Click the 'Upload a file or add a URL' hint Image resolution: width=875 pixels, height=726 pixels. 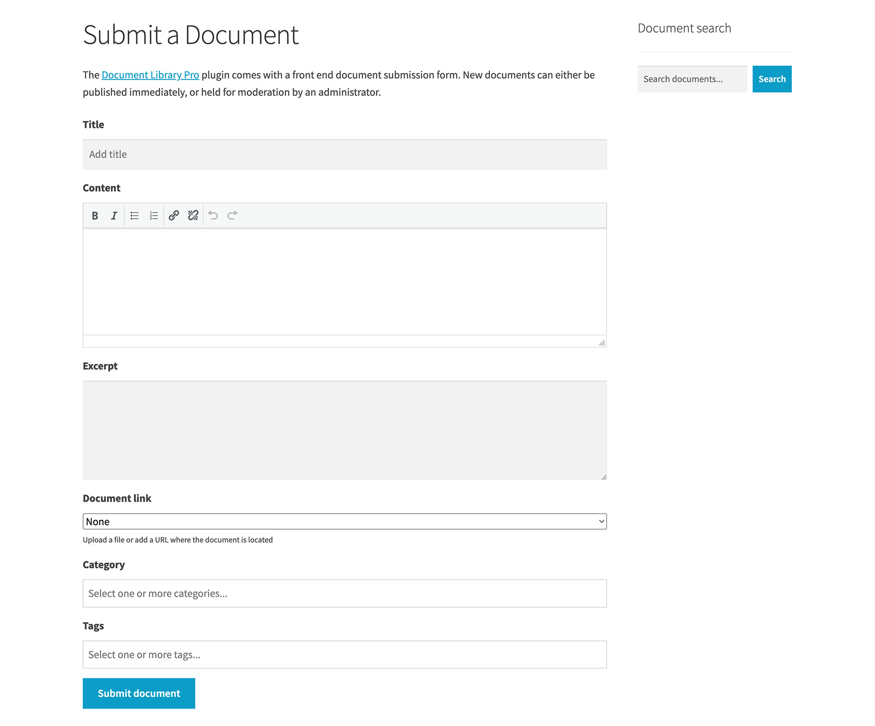click(178, 540)
